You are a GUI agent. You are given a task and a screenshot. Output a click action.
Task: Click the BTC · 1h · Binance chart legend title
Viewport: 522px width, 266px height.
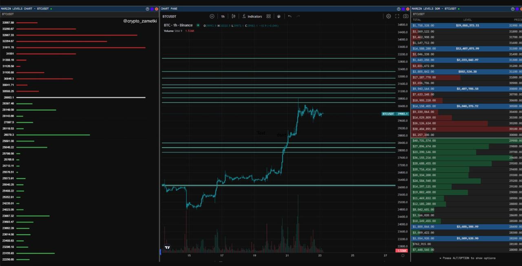pyautogui.click(x=178, y=25)
